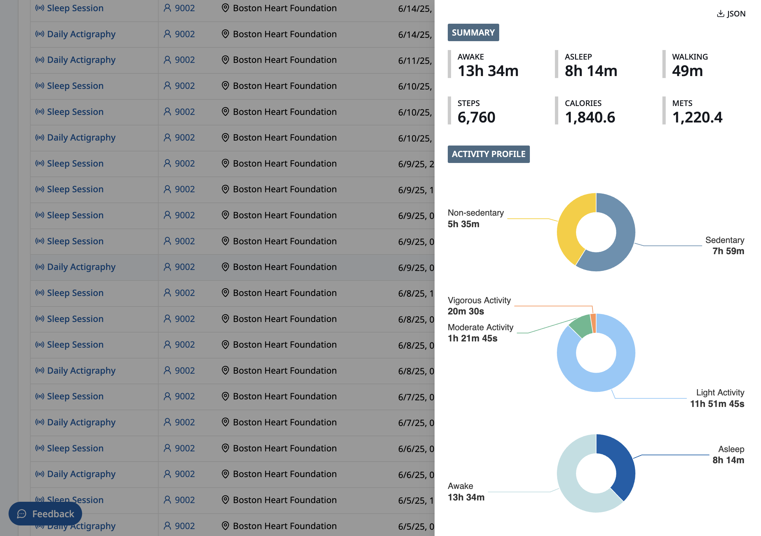761x536 pixels.
Task: Click the Calories 1,840.6 summary card
Action: [x=590, y=111]
